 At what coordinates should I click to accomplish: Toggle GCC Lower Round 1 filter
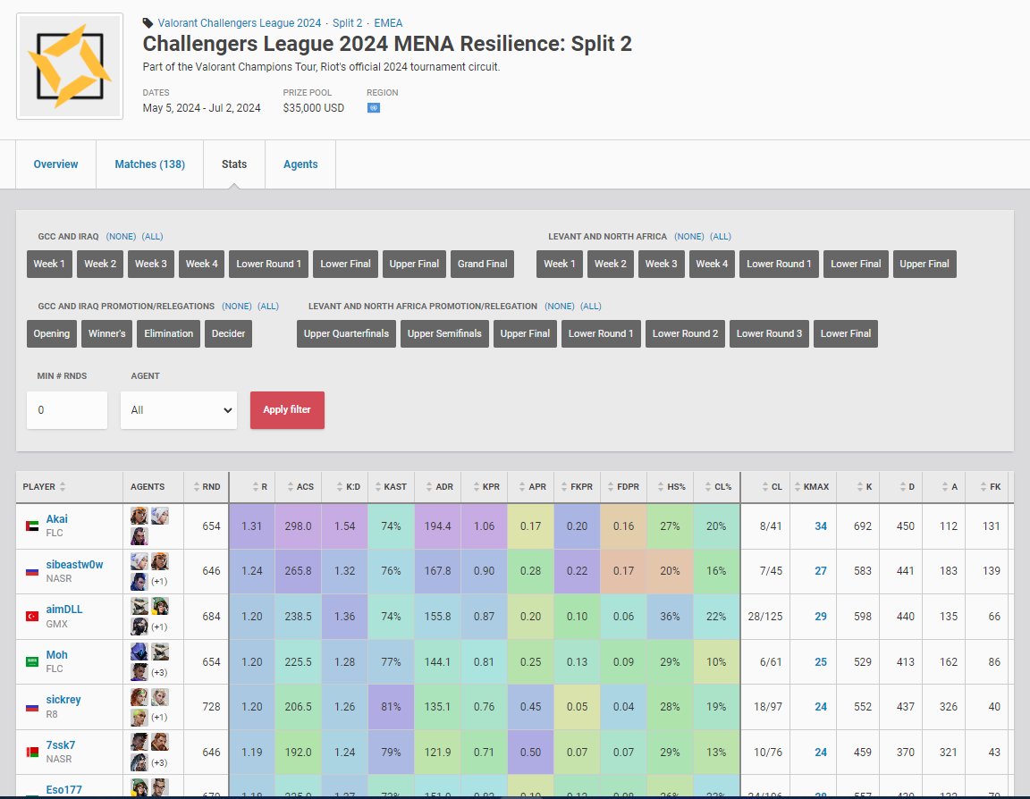[x=268, y=264]
